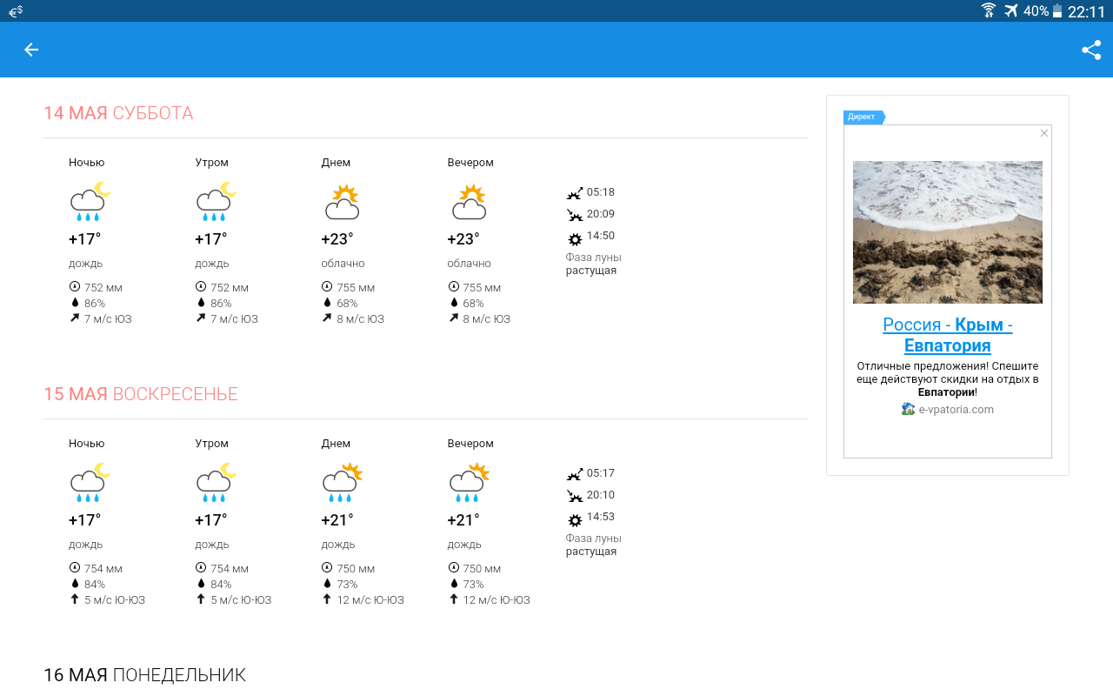Tap the airplane mode status icon
Image resolution: width=1113 pixels, height=696 pixels.
1010,10
